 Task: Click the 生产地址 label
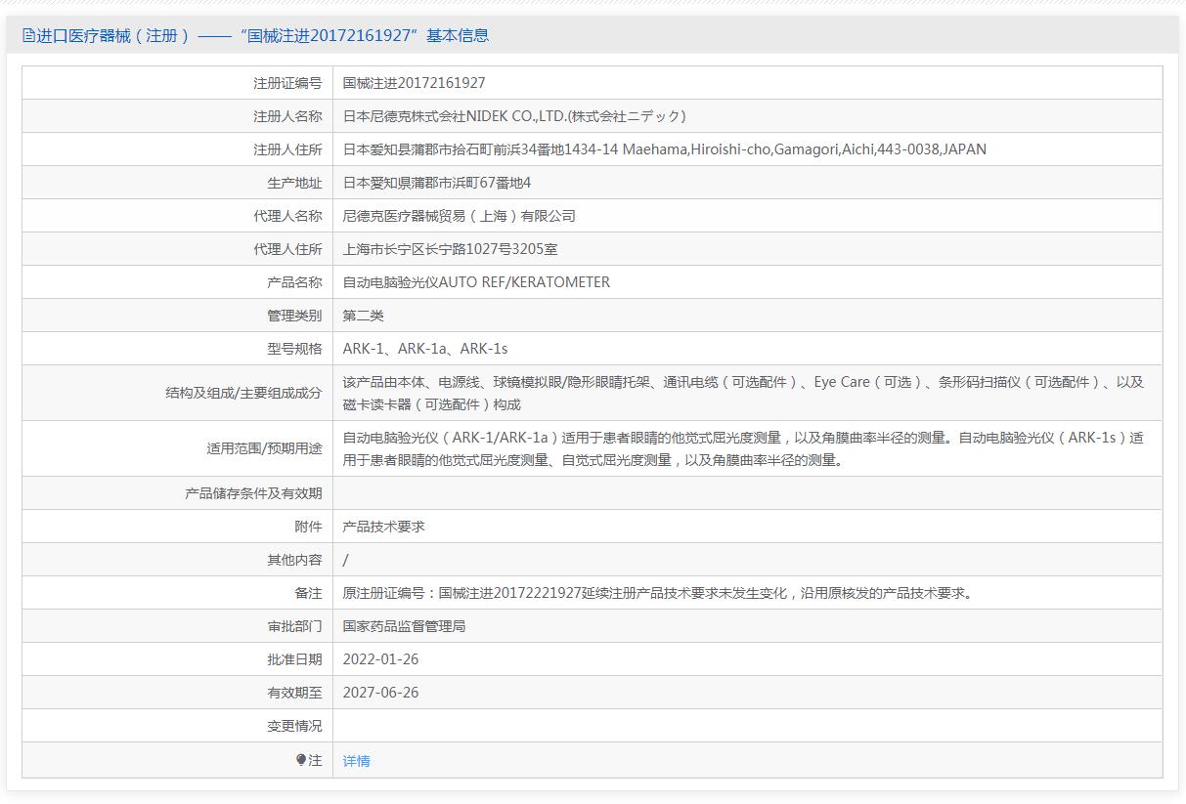point(294,183)
